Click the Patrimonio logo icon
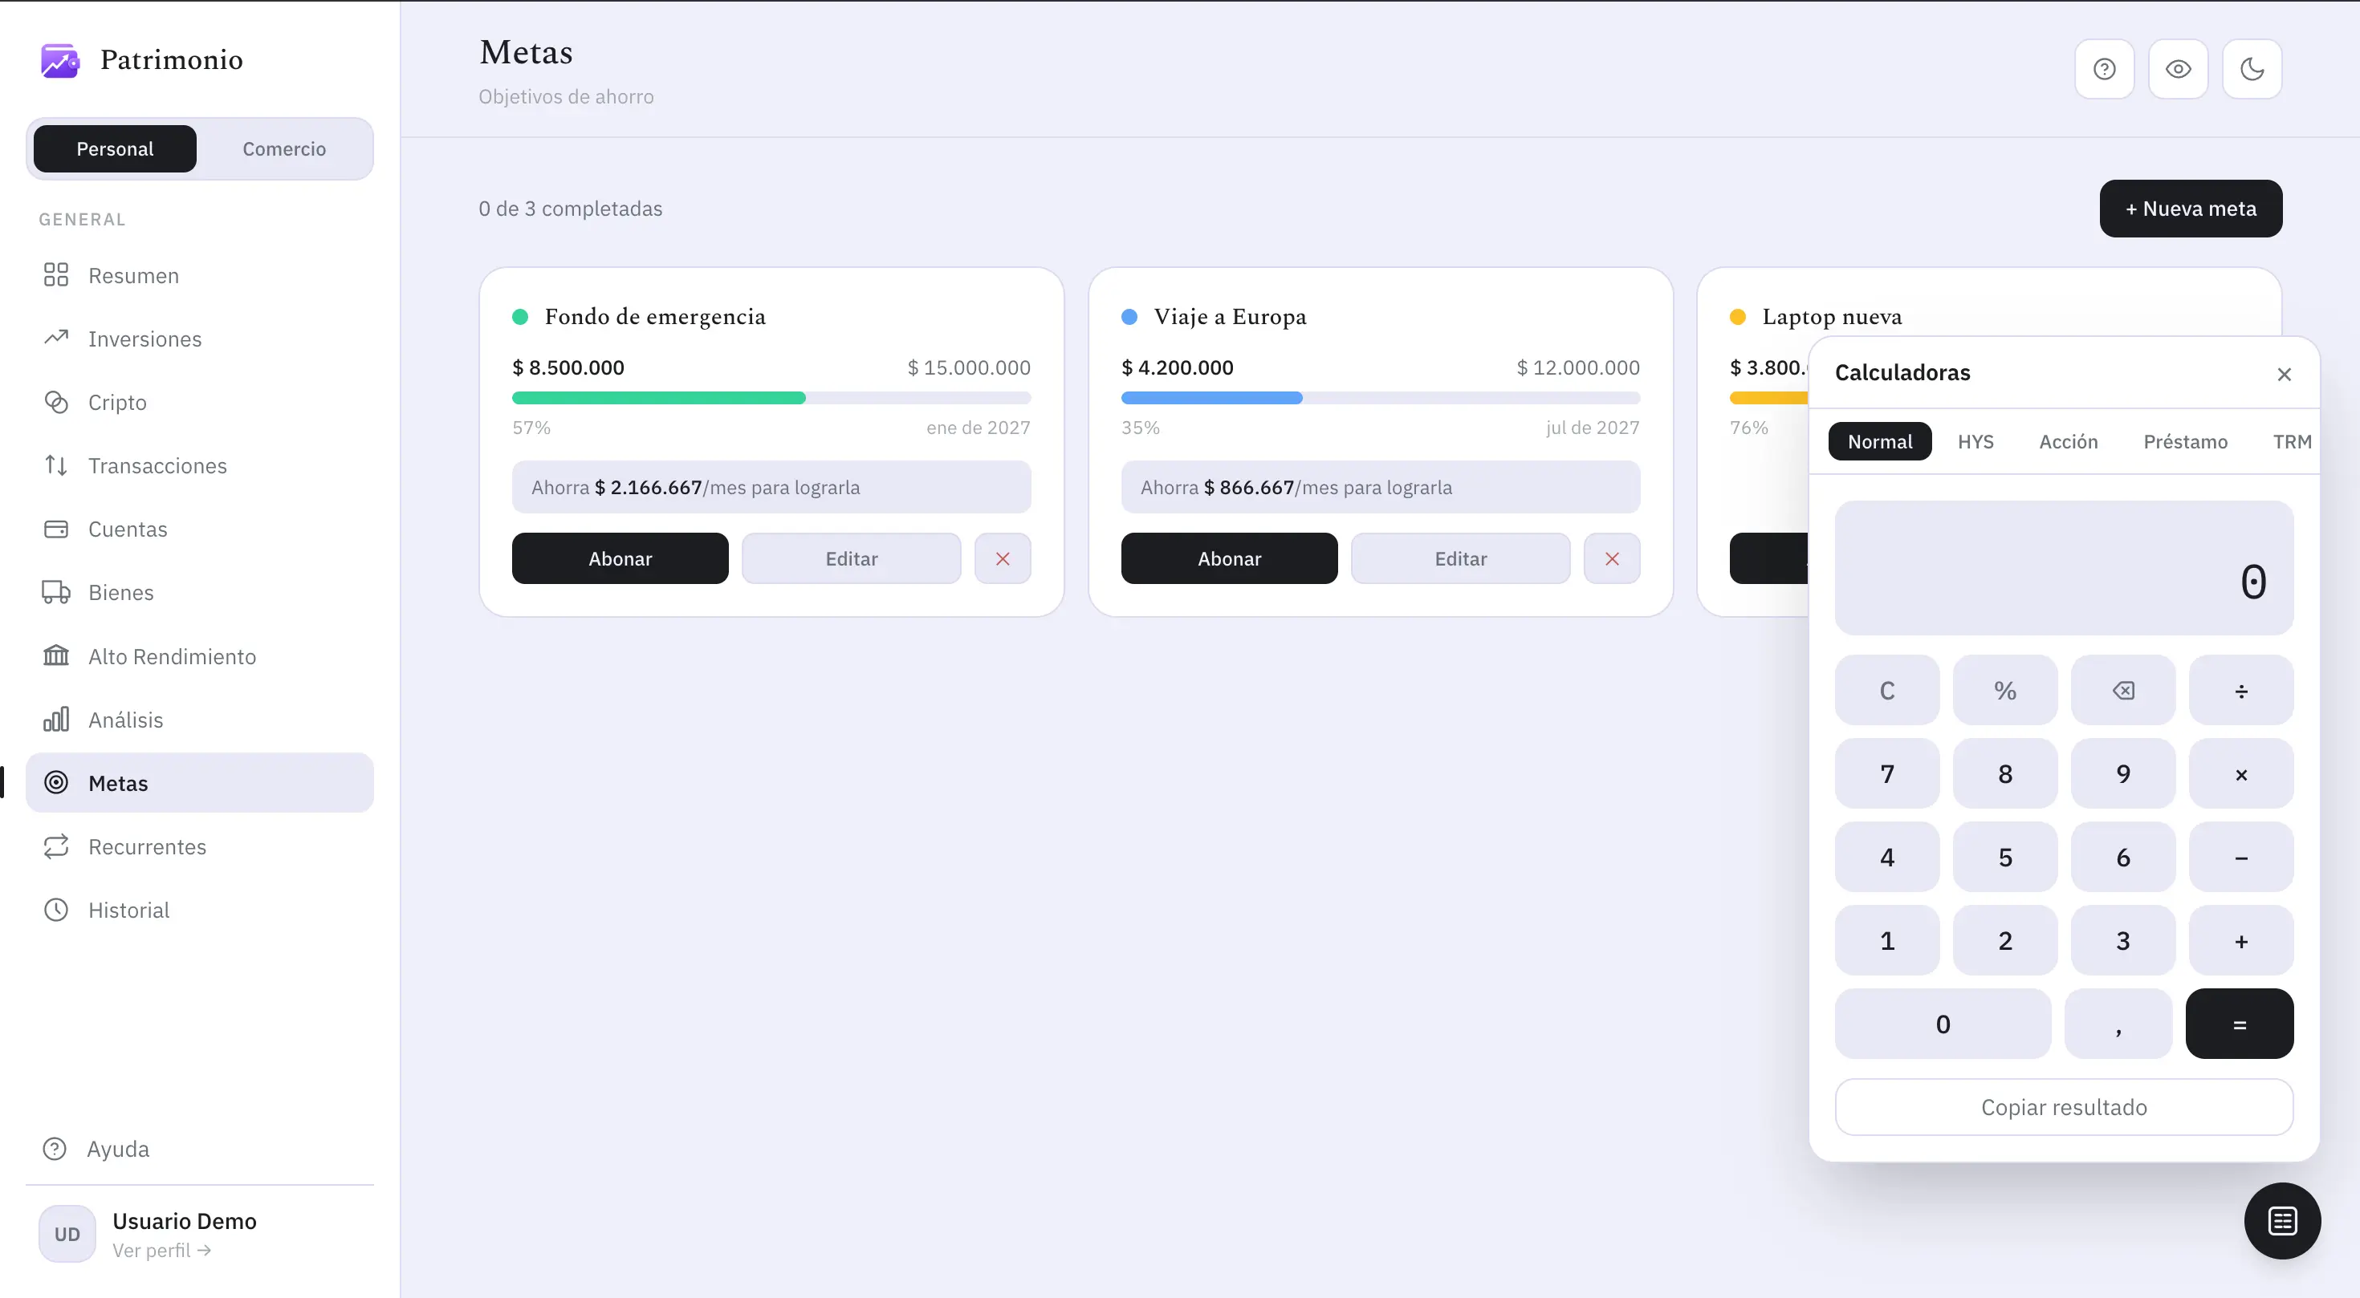 coord(60,60)
